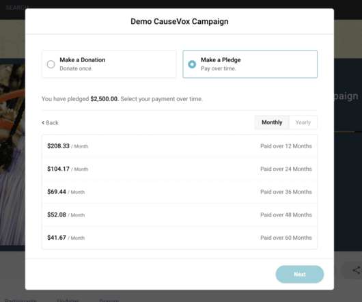Click the Make a Pledge card
Image resolution: width=362 pixels, height=302 pixels.
[x=250, y=64]
